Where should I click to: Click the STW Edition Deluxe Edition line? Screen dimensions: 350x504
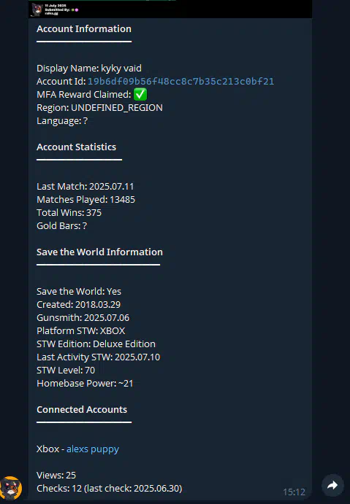pos(96,344)
